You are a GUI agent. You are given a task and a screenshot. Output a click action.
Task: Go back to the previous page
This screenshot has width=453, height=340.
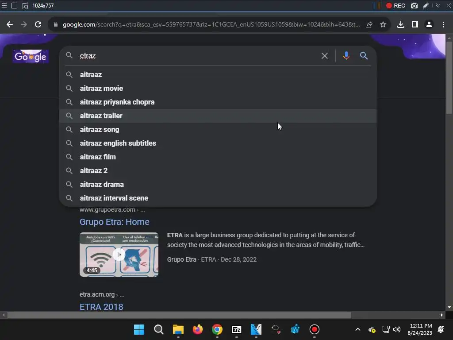(10, 25)
